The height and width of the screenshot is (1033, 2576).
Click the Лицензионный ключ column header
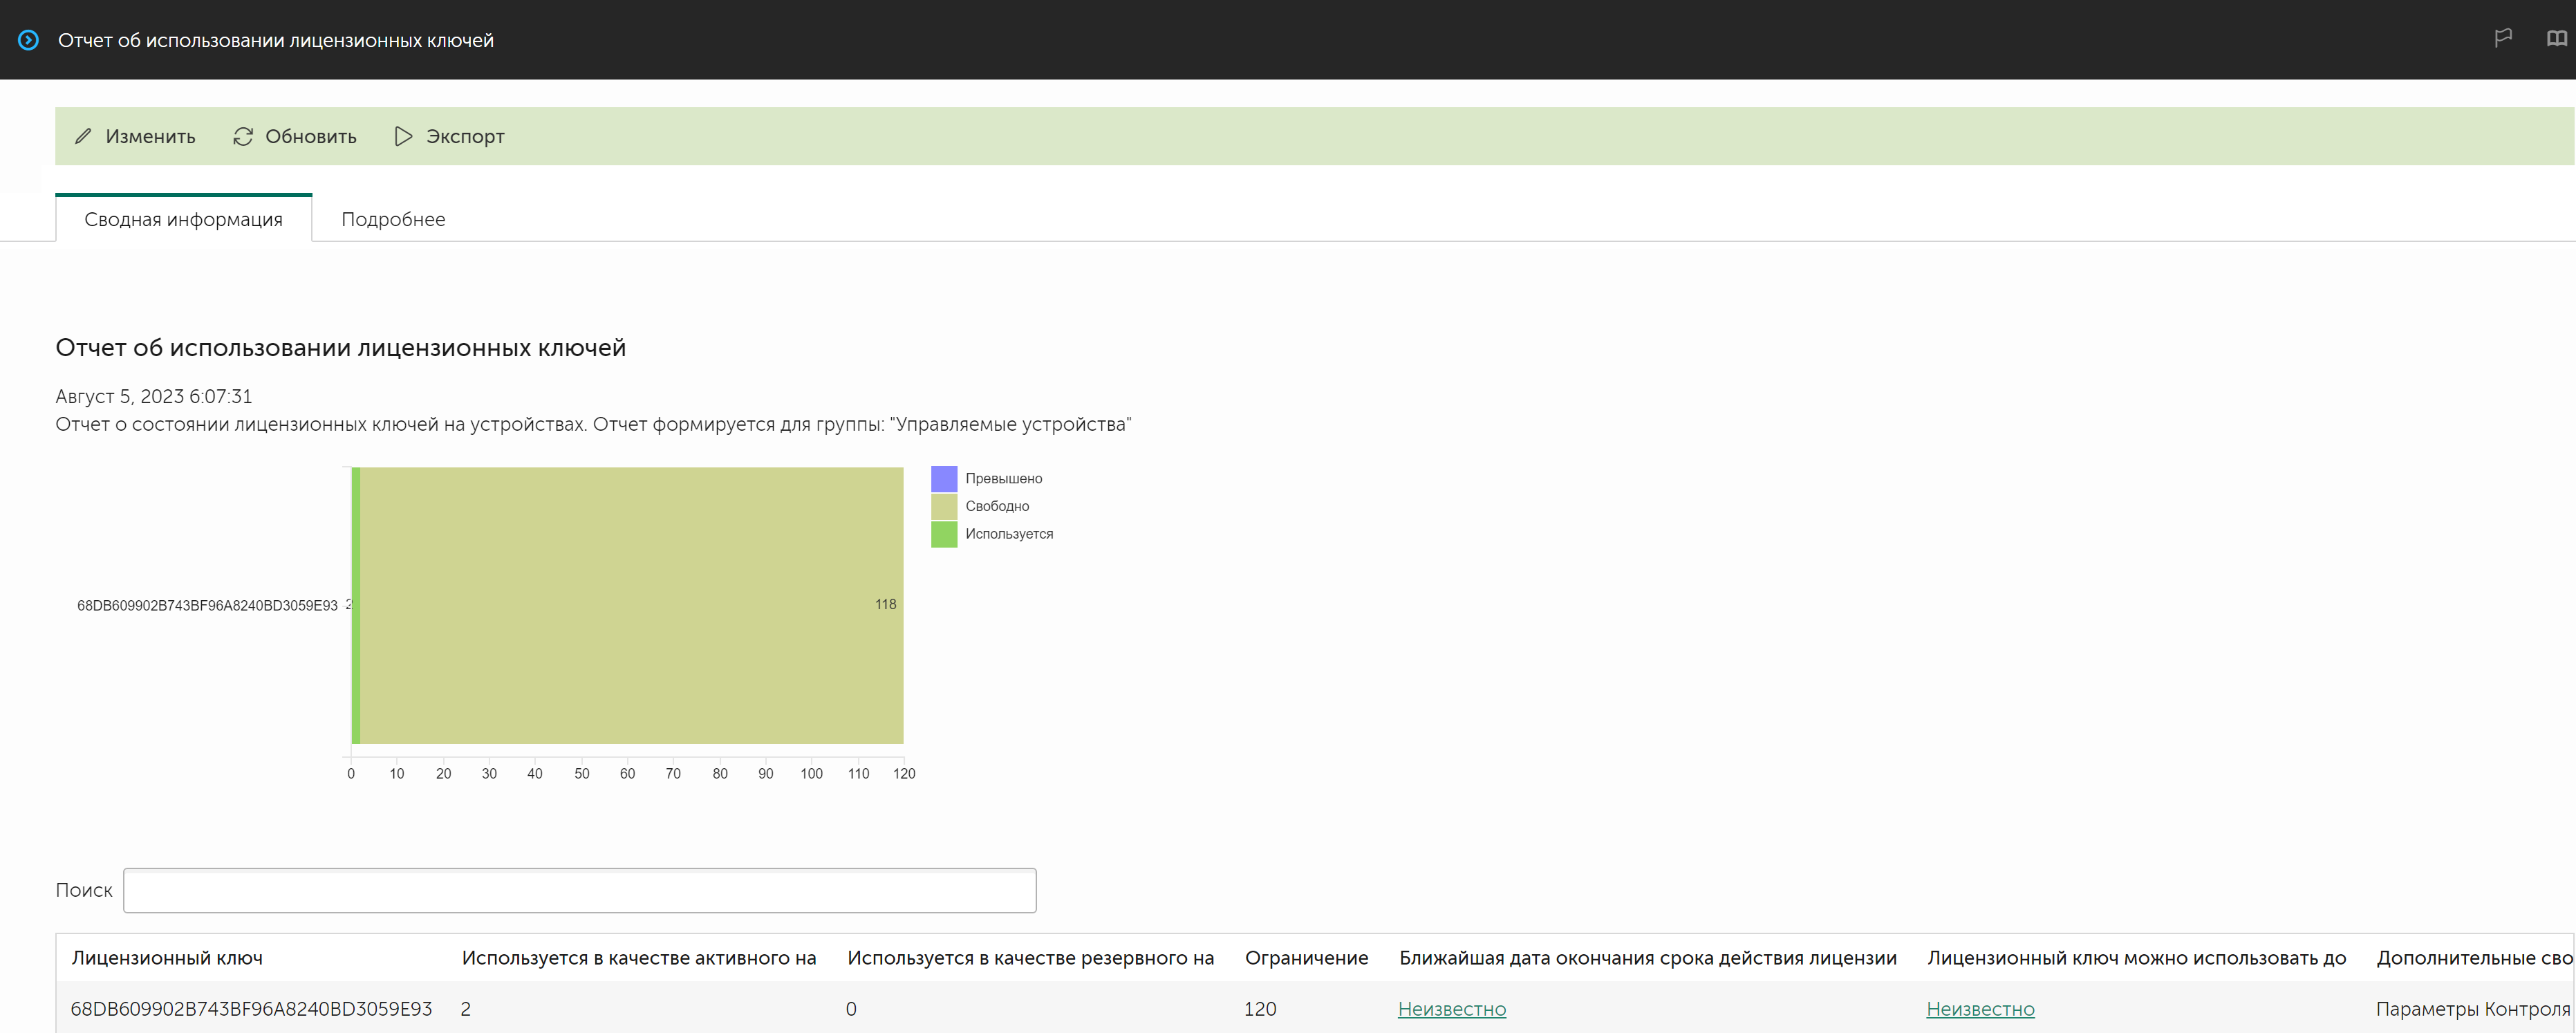167,958
